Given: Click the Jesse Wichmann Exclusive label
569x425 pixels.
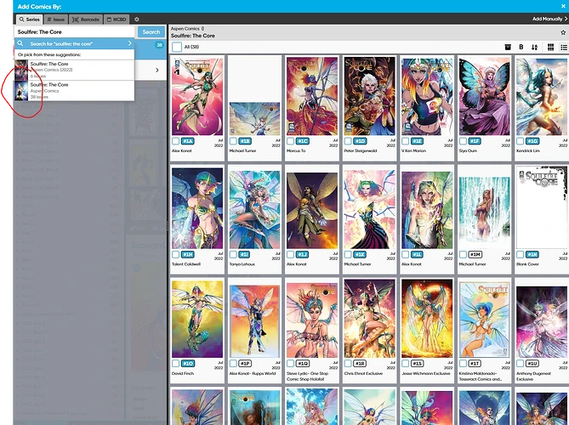Looking at the screenshot, I should click(426, 373).
